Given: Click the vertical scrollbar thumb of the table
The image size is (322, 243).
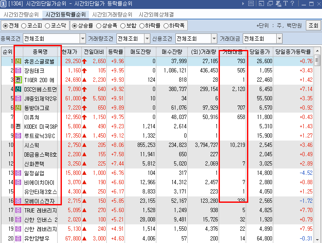Looking at the screenshot, I should coord(317,60).
